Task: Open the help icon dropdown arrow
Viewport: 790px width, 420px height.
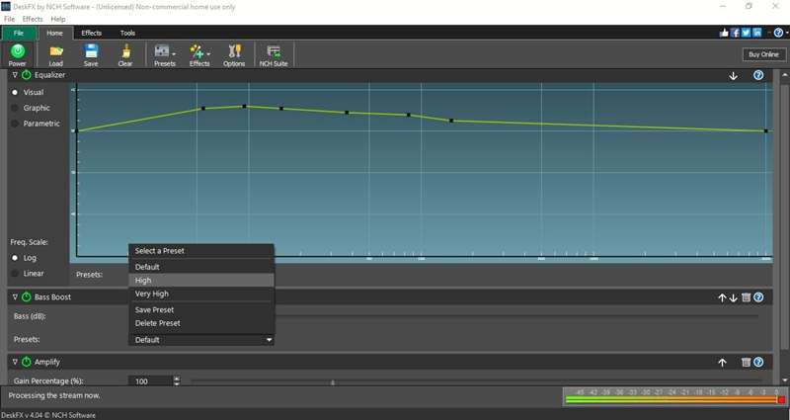Action: click(x=786, y=33)
